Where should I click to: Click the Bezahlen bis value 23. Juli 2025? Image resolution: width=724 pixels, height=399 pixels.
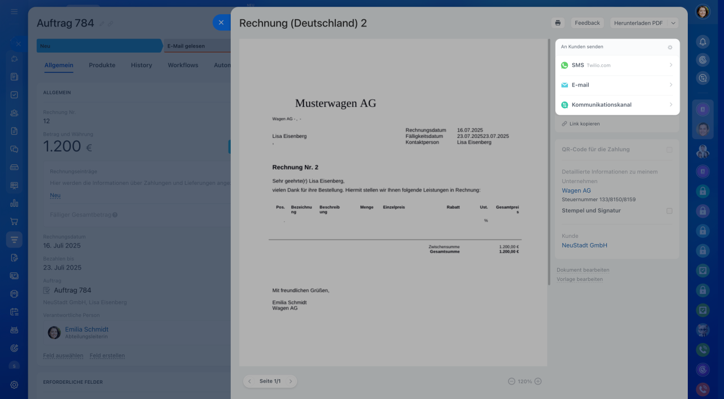pos(62,268)
